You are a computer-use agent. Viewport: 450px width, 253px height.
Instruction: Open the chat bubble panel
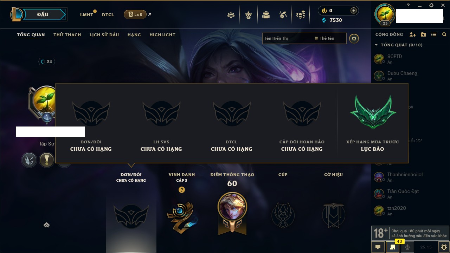coord(378,247)
